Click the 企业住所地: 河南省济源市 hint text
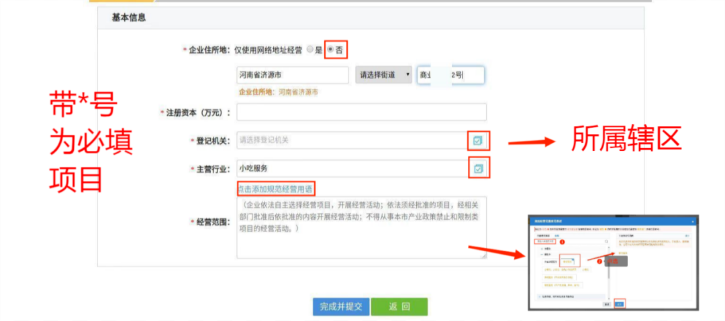The height and width of the screenshot is (321, 725). (x=279, y=92)
